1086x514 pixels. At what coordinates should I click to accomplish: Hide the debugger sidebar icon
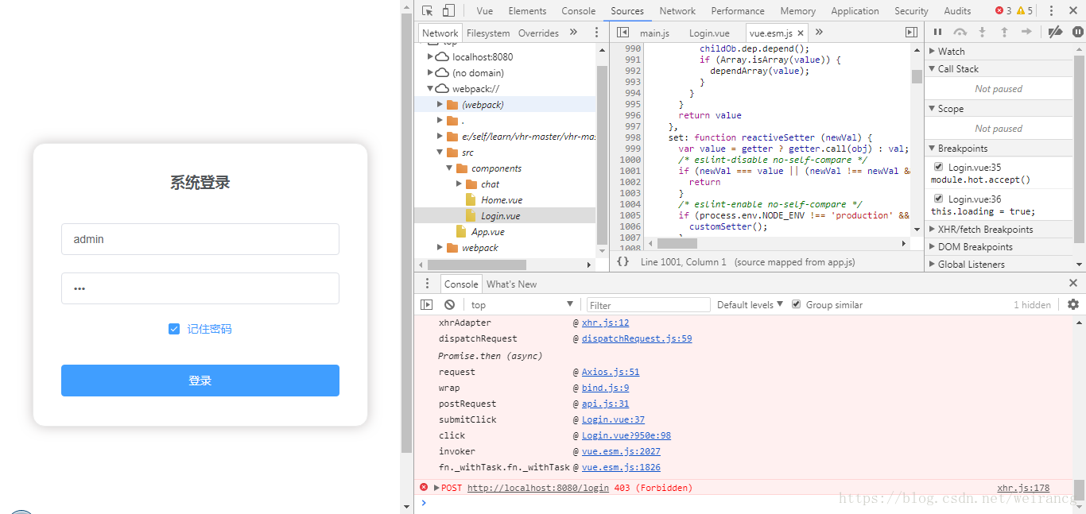point(911,33)
